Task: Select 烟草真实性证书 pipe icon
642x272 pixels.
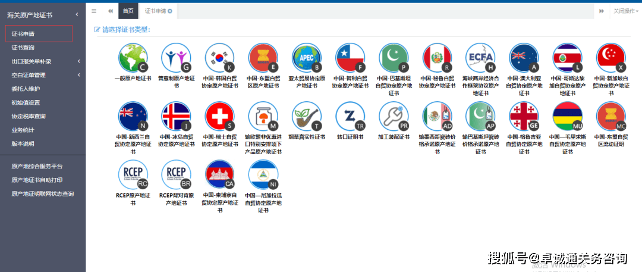Action: pos(307,116)
